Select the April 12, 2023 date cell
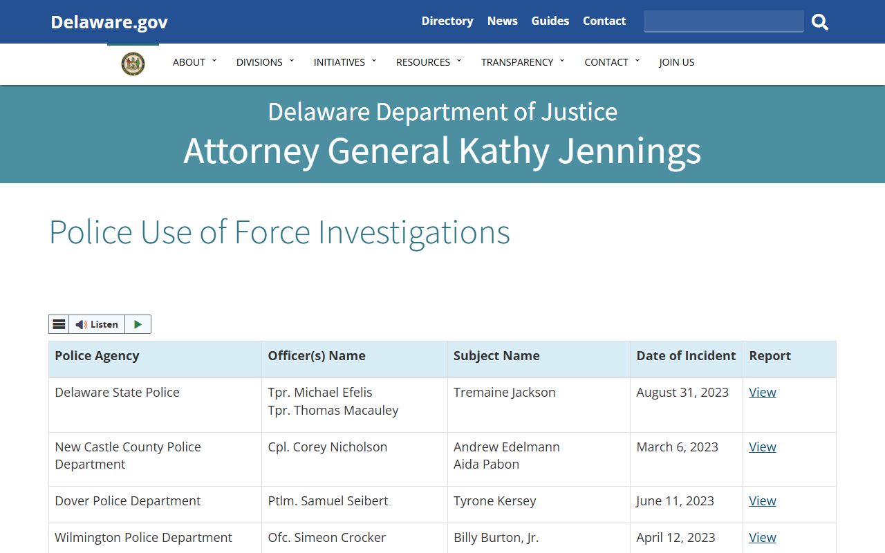 [x=687, y=538]
